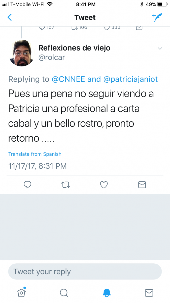The width and height of the screenshot is (170, 303).
Task: Tap the Reflexiones de viejo display name
Action: (x=74, y=48)
